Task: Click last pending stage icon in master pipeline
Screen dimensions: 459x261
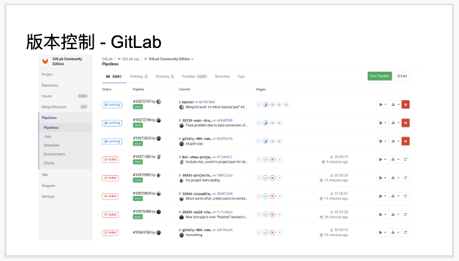Action: tap(286, 105)
